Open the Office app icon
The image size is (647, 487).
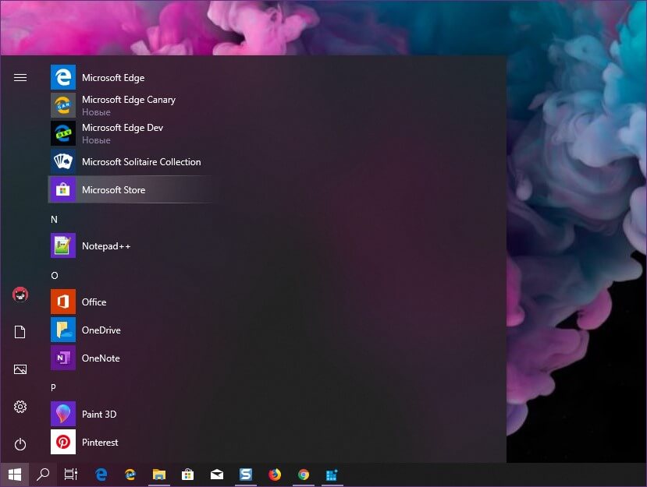pyautogui.click(x=63, y=302)
